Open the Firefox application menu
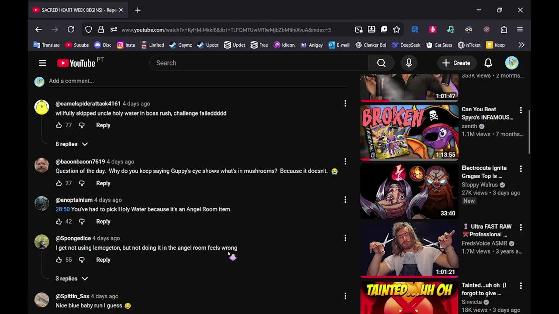The height and width of the screenshot is (314, 559). (x=520, y=30)
